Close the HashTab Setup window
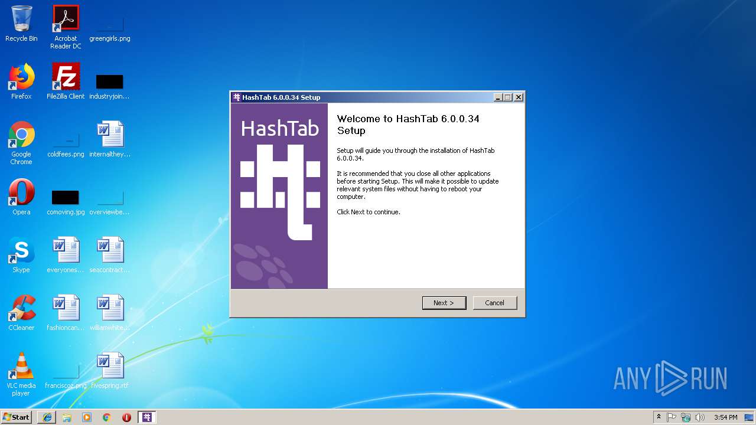 (x=519, y=97)
